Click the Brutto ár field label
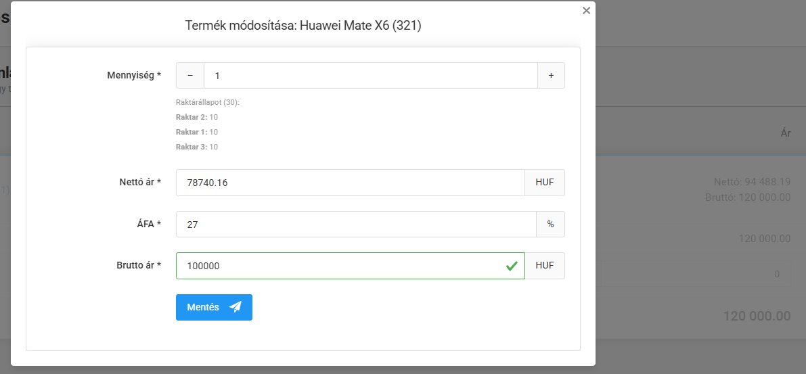 coord(139,266)
